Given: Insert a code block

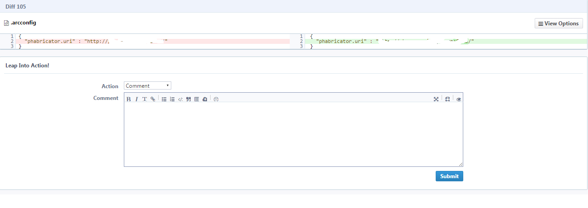Looking at the screenshot, I should coord(180,99).
